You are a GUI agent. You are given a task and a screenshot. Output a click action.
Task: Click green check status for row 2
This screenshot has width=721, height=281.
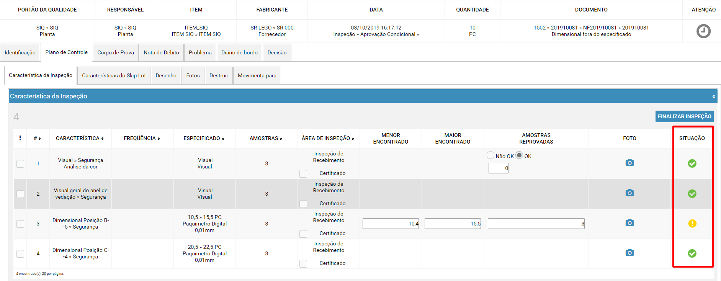pyautogui.click(x=692, y=194)
